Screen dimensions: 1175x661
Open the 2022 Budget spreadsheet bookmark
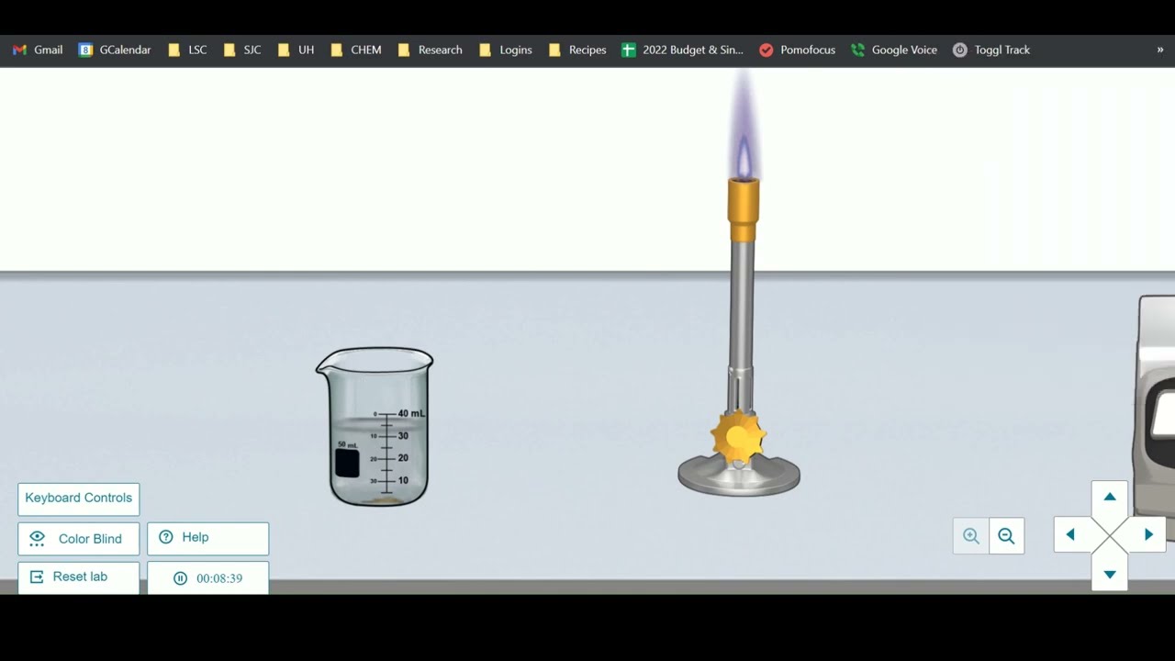(x=683, y=50)
